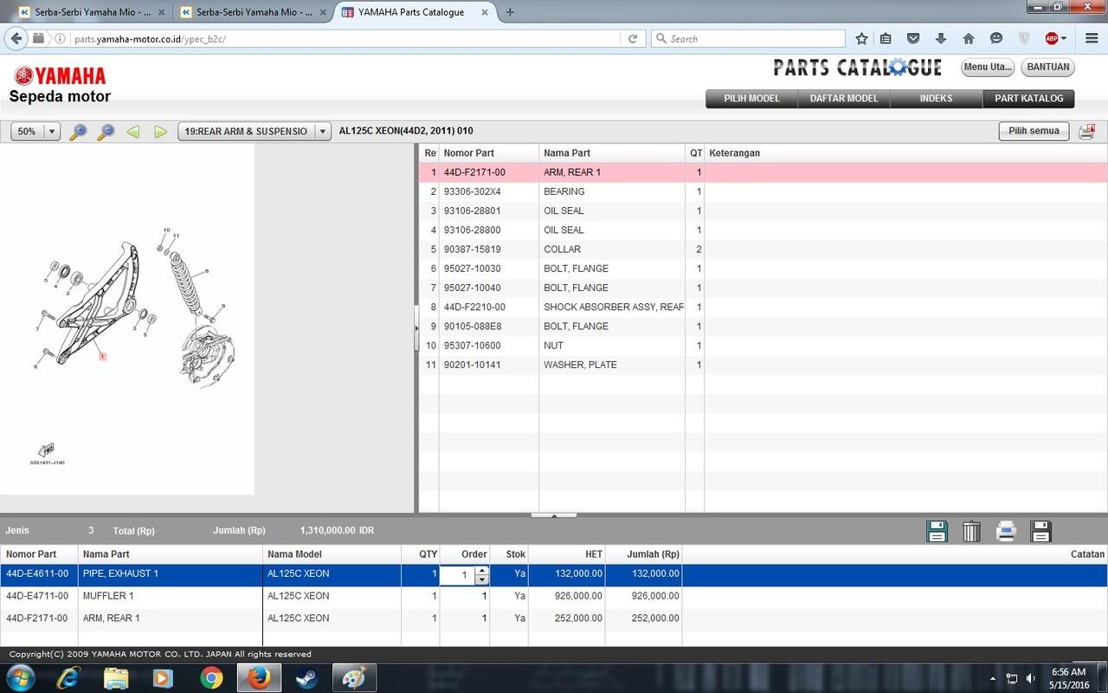Select part number 93106-28801

[x=472, y=210]
